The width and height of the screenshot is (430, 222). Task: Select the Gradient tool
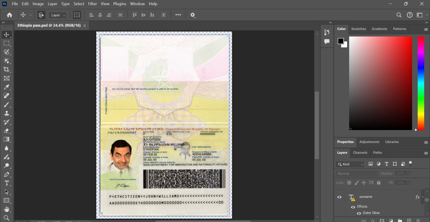6,139
